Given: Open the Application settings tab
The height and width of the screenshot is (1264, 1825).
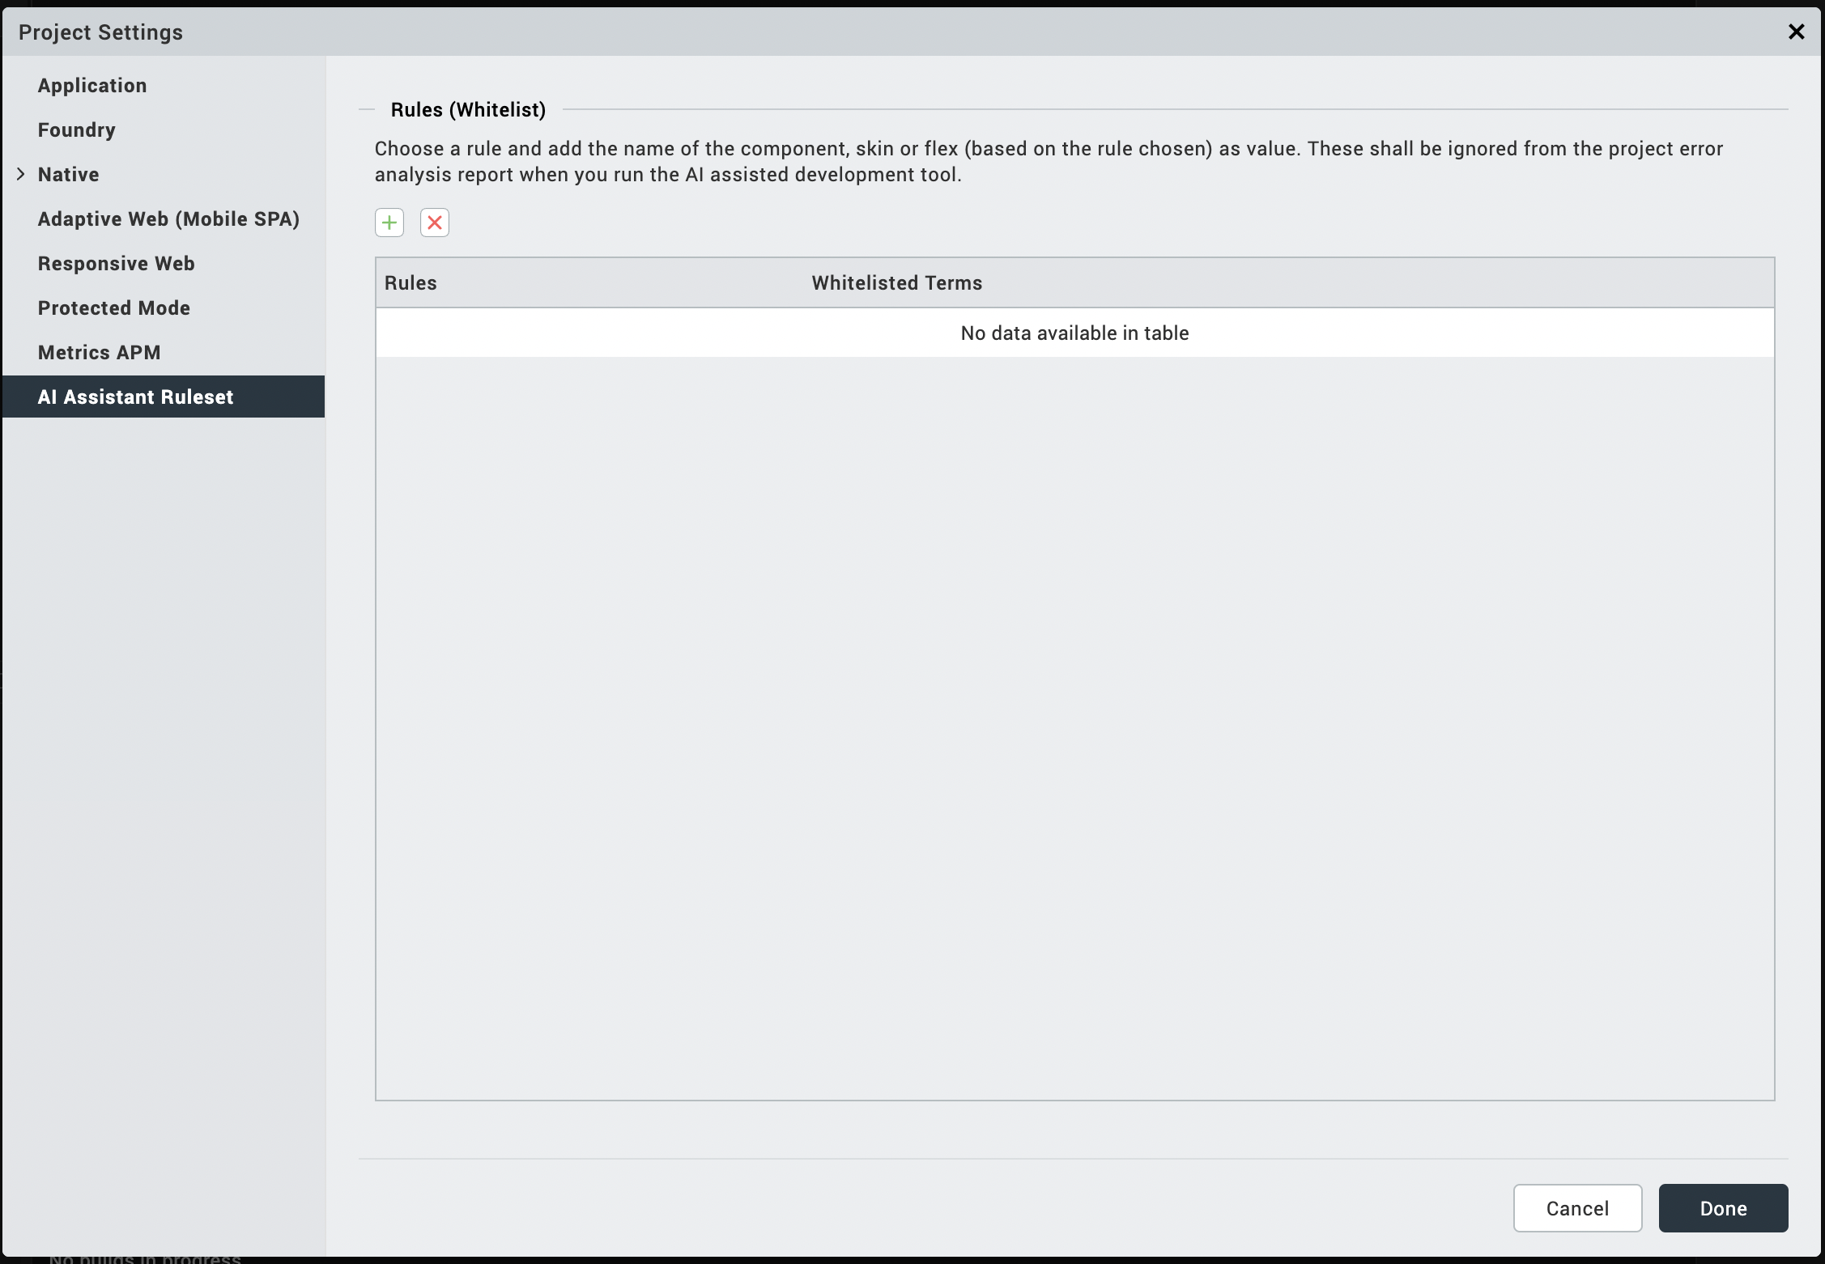Looking at the screenshot, I should (x=92, y=86).
